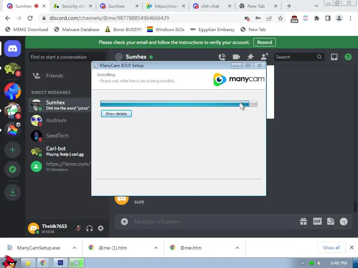This screenshot has width=358, height=268.
Task: Show hidden system tray icons
Action: click(x=303, y=263)
